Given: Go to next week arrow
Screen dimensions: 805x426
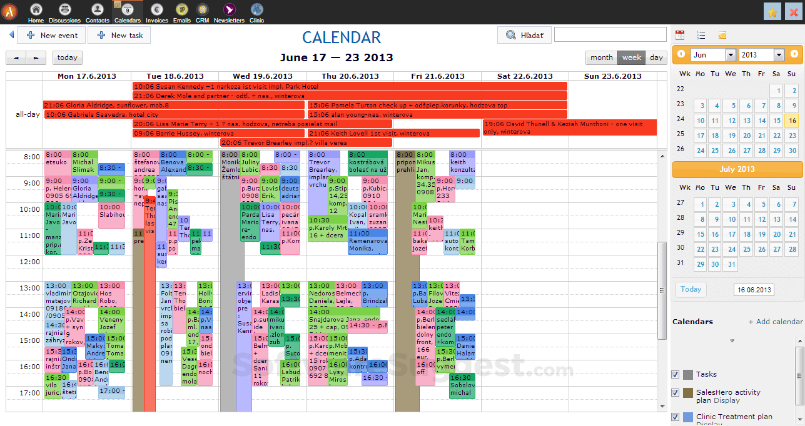Looking at the screenshot, I should (x=36, y=57).
